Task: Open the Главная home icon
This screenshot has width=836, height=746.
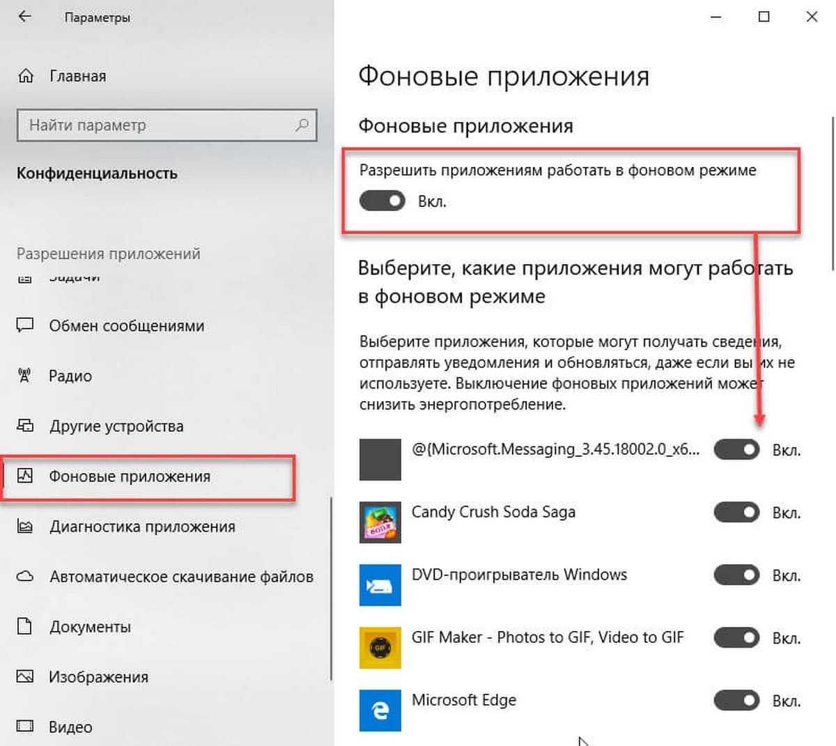Action: (26, 76)
